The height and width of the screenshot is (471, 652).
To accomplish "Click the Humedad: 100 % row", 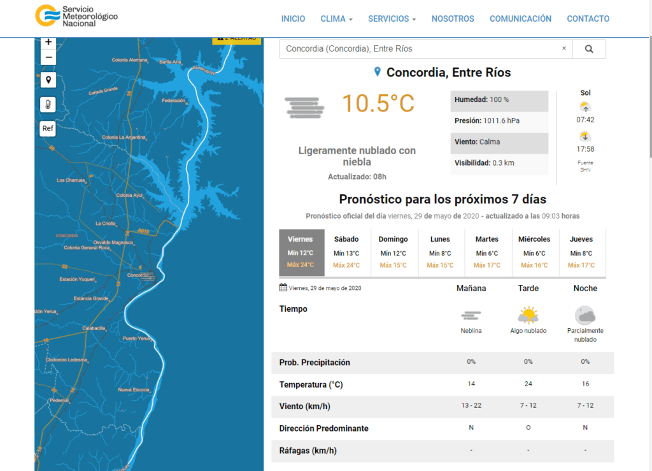I will (x=499, y=100).
